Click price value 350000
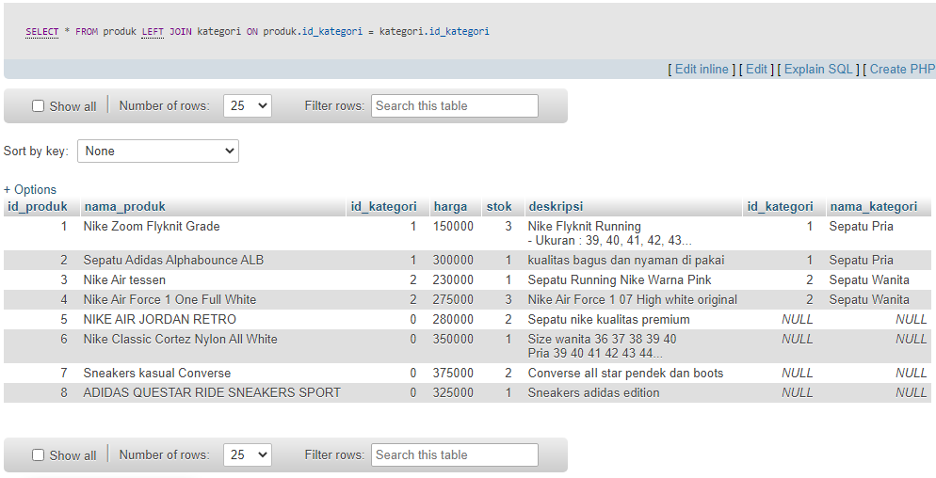The height and width of the screenshot is (478, 936). point(453,339)
